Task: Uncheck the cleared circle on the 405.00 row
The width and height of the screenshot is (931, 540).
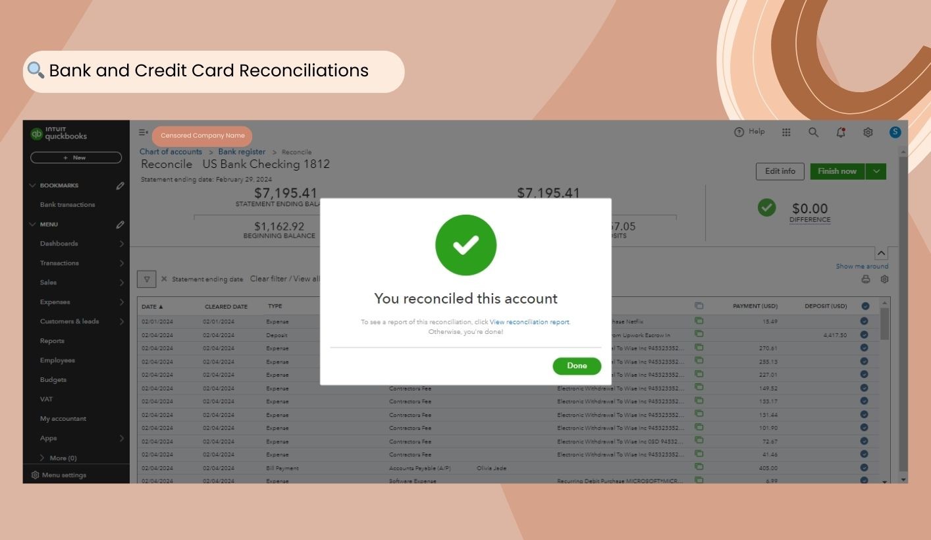Action: pos(864,468)
